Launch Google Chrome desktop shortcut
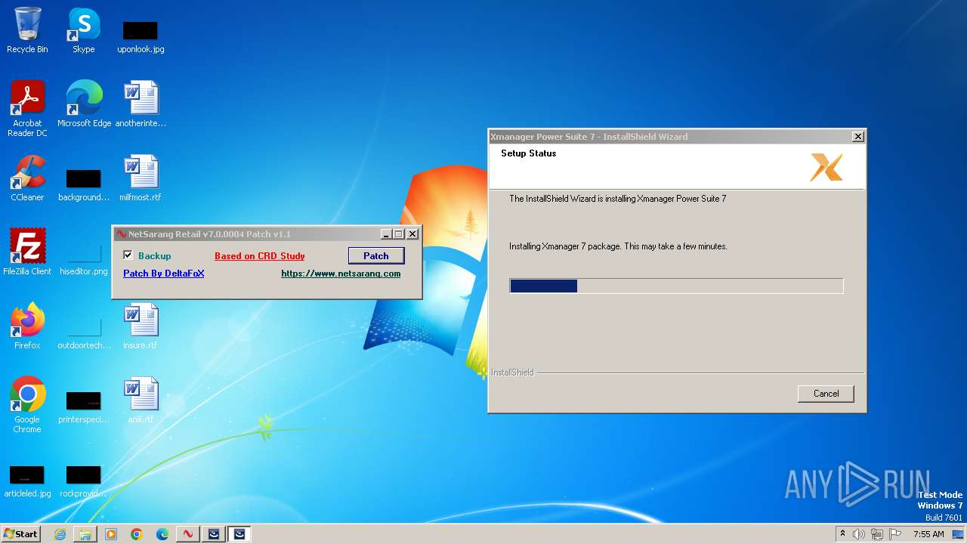This screenshot has width=967, height=544. 27,405
